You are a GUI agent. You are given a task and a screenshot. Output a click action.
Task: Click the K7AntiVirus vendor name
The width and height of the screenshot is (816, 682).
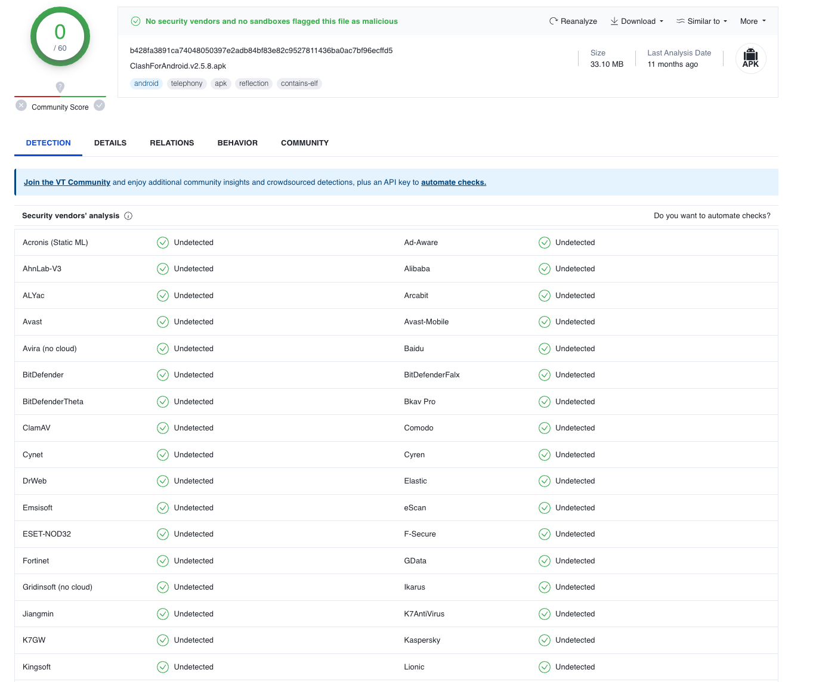click(x=424, y=614)
